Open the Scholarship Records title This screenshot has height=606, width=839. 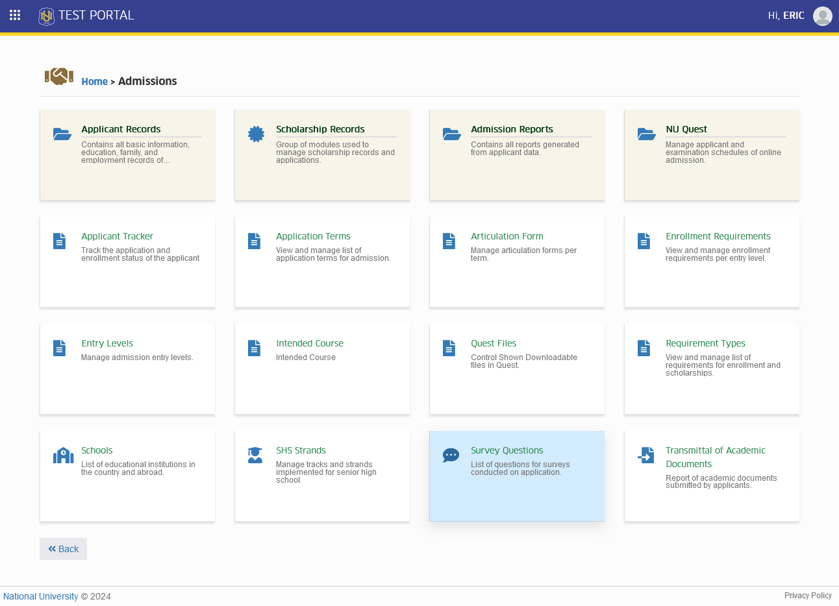tap(320, 129)
